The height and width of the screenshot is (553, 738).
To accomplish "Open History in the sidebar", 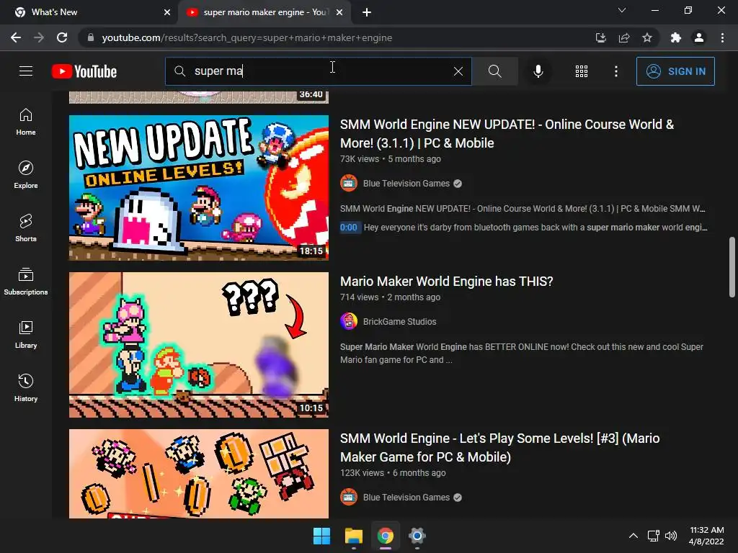I will coord(26,387).
